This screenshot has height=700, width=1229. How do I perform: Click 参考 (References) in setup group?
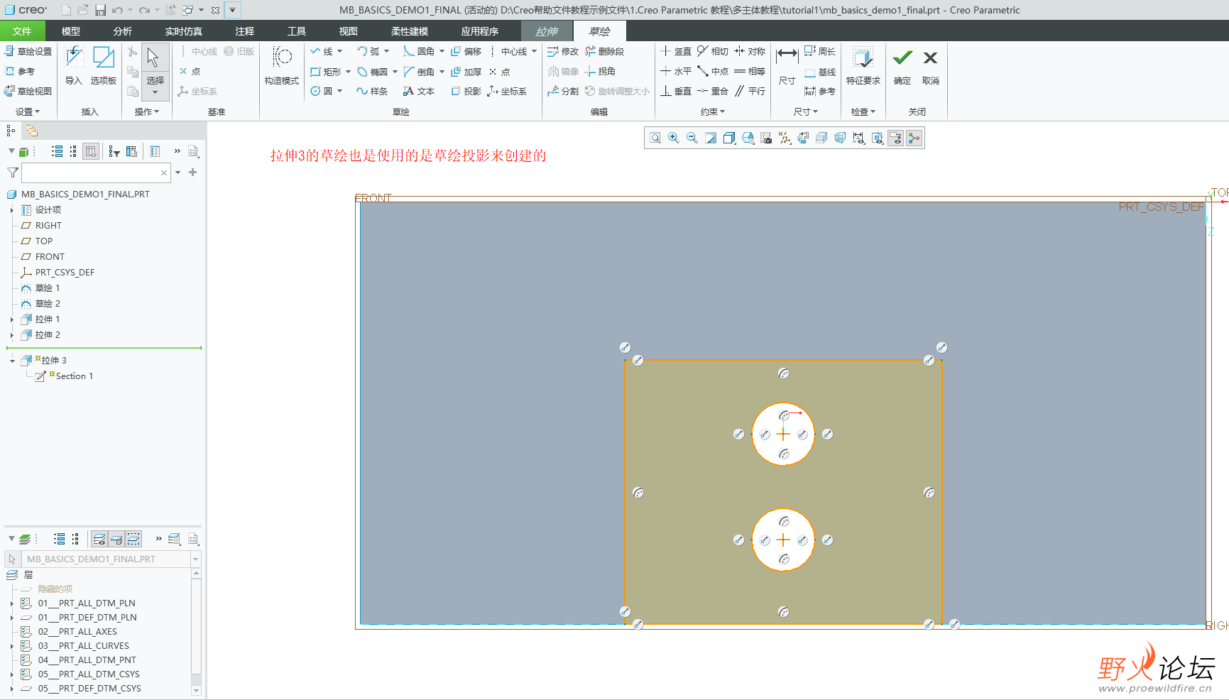tap(20, 71)
